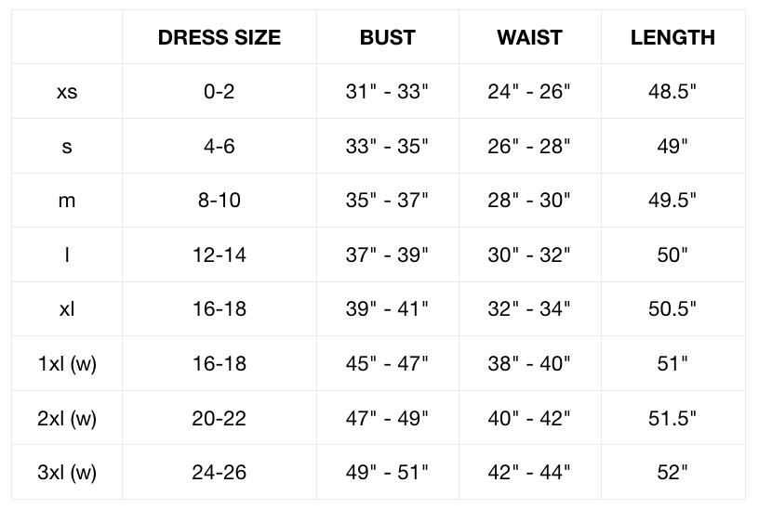
Task: Select the xl size row label
Action: (x=67, y=308)
